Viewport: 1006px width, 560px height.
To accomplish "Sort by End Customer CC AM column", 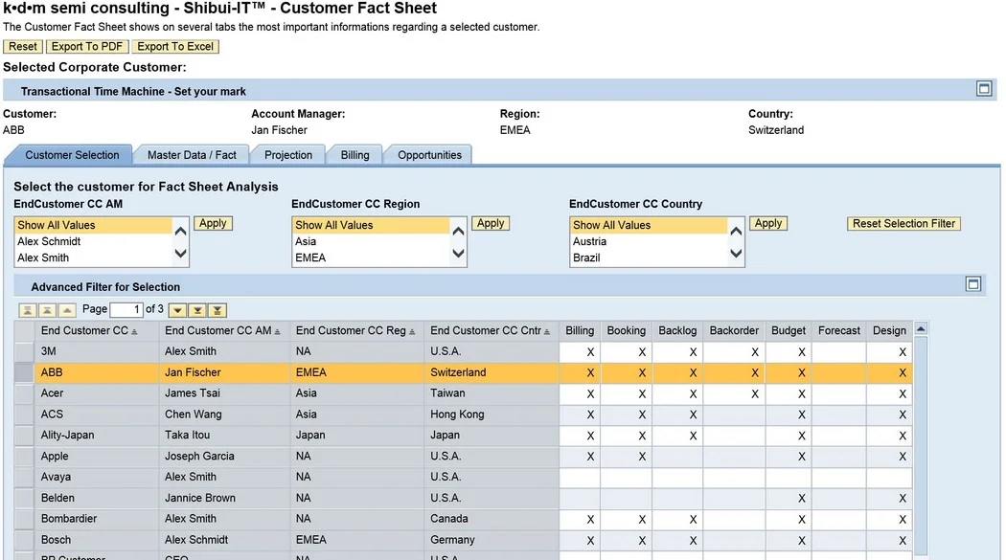I will coord(277,332).
